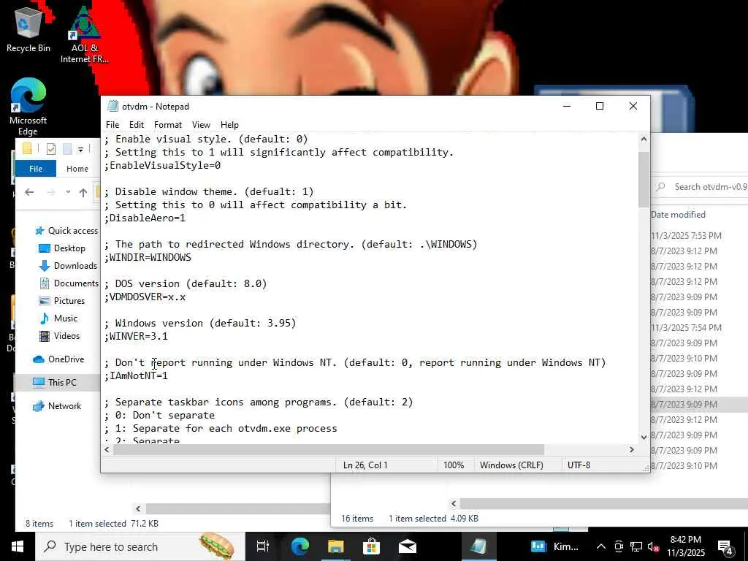This screenshot has width=748, height=561.
Task: Open the Recycle Bin desktop icon
Action: [28, 28]
